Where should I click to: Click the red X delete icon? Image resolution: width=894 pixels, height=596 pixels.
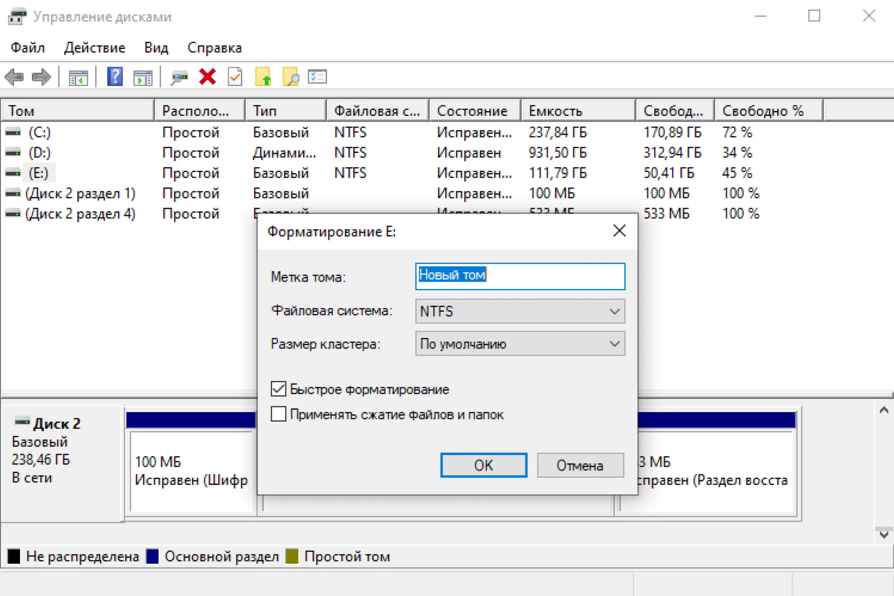tap(207, 77)
